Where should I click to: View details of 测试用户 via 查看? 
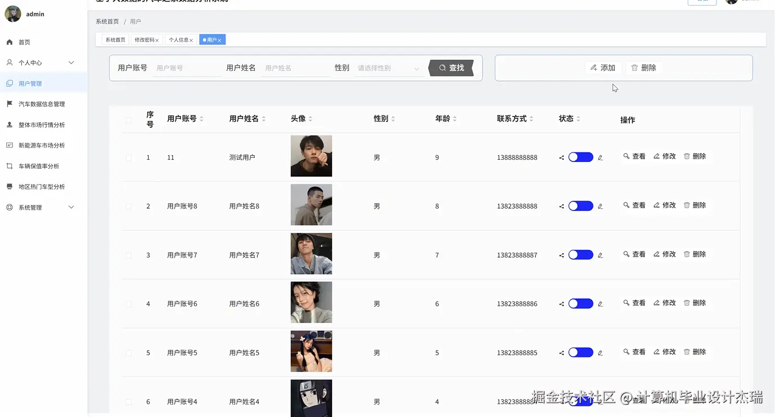click(634, 156)
